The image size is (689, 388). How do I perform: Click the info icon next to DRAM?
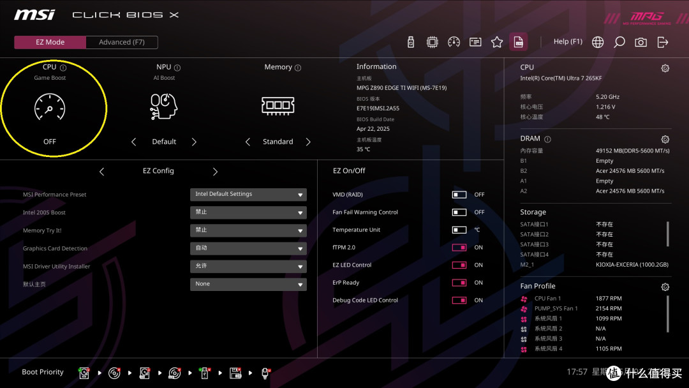pos(547,139)
